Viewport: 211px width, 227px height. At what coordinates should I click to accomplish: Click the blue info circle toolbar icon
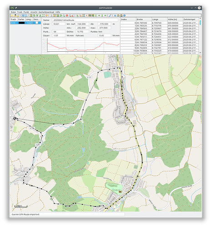point(124,15)
